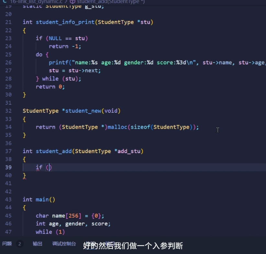This screenshot has height=254, width=266.
Task: Click the main function name on line 43
Action: [x=42, y=199]
